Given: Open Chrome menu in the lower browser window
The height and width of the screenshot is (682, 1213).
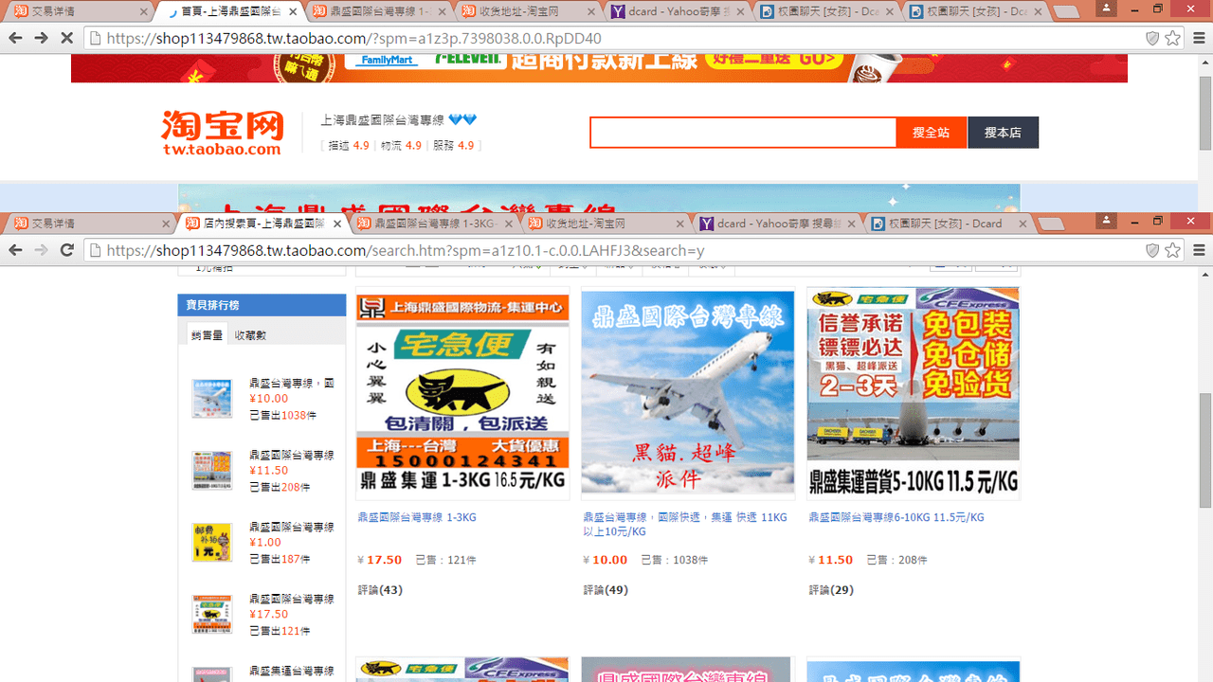Looking at the screenshot, I should [x=1199, y=250].
